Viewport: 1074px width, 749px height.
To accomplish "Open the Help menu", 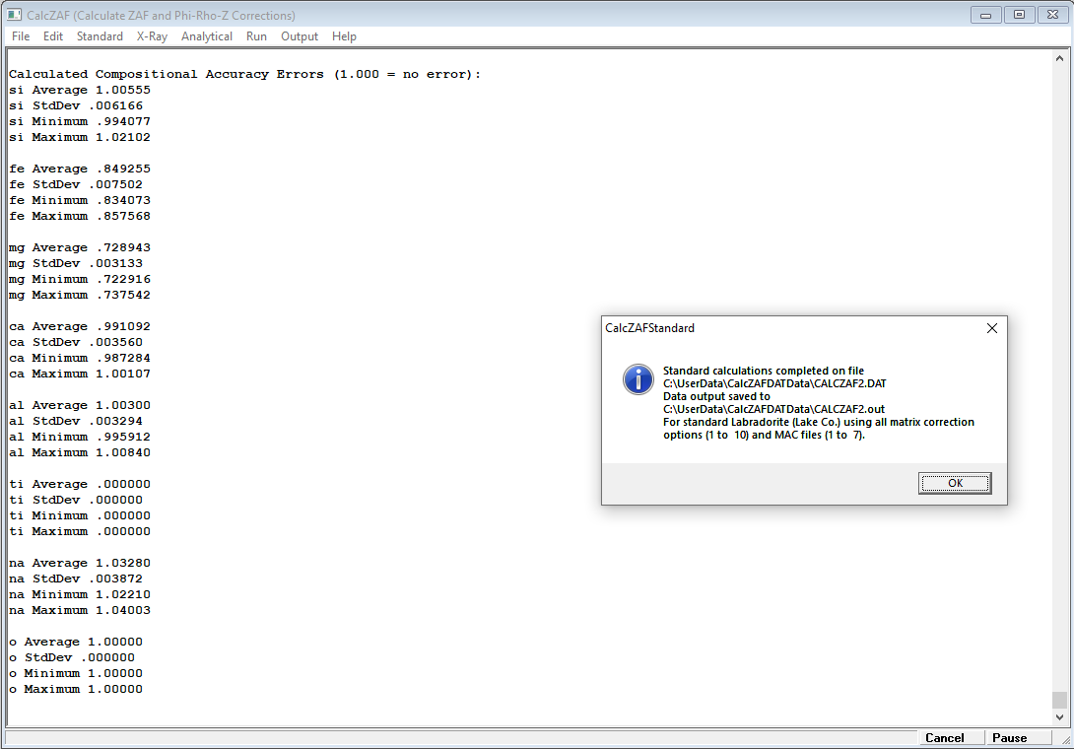I will 344,36.
